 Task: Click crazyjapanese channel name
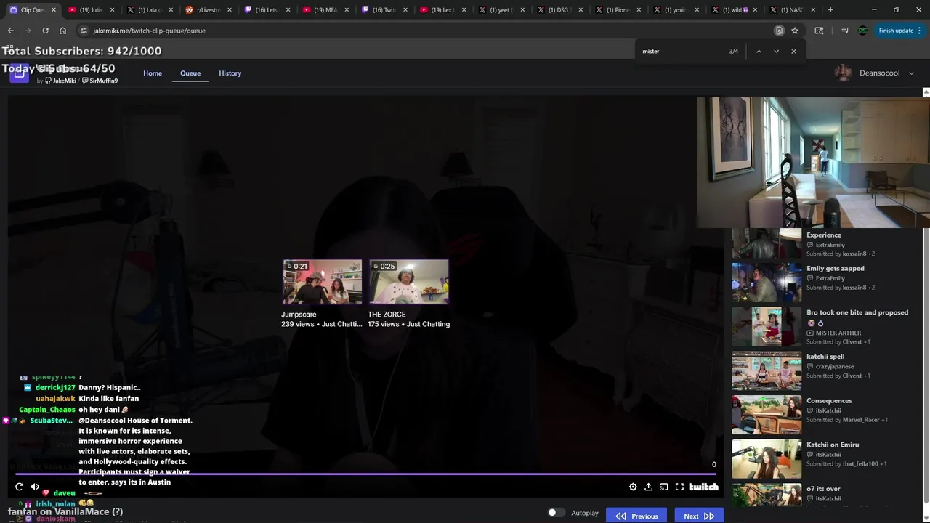[835, 367]
